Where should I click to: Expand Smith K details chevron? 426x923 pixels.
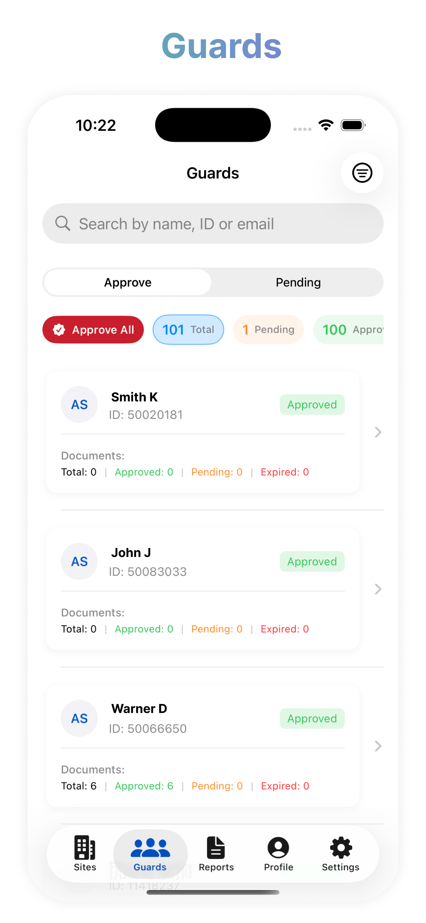(x=378, y=432)
